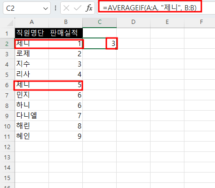Screen dimensions: 215x188
Task: Click header cell 직원명단
Action: 32,33
